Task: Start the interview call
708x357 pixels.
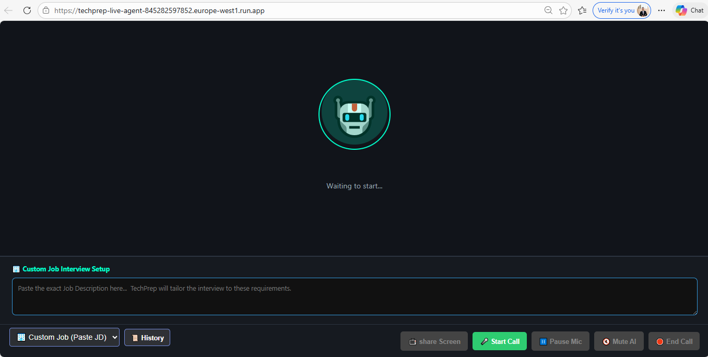Action: pos(500,341)
